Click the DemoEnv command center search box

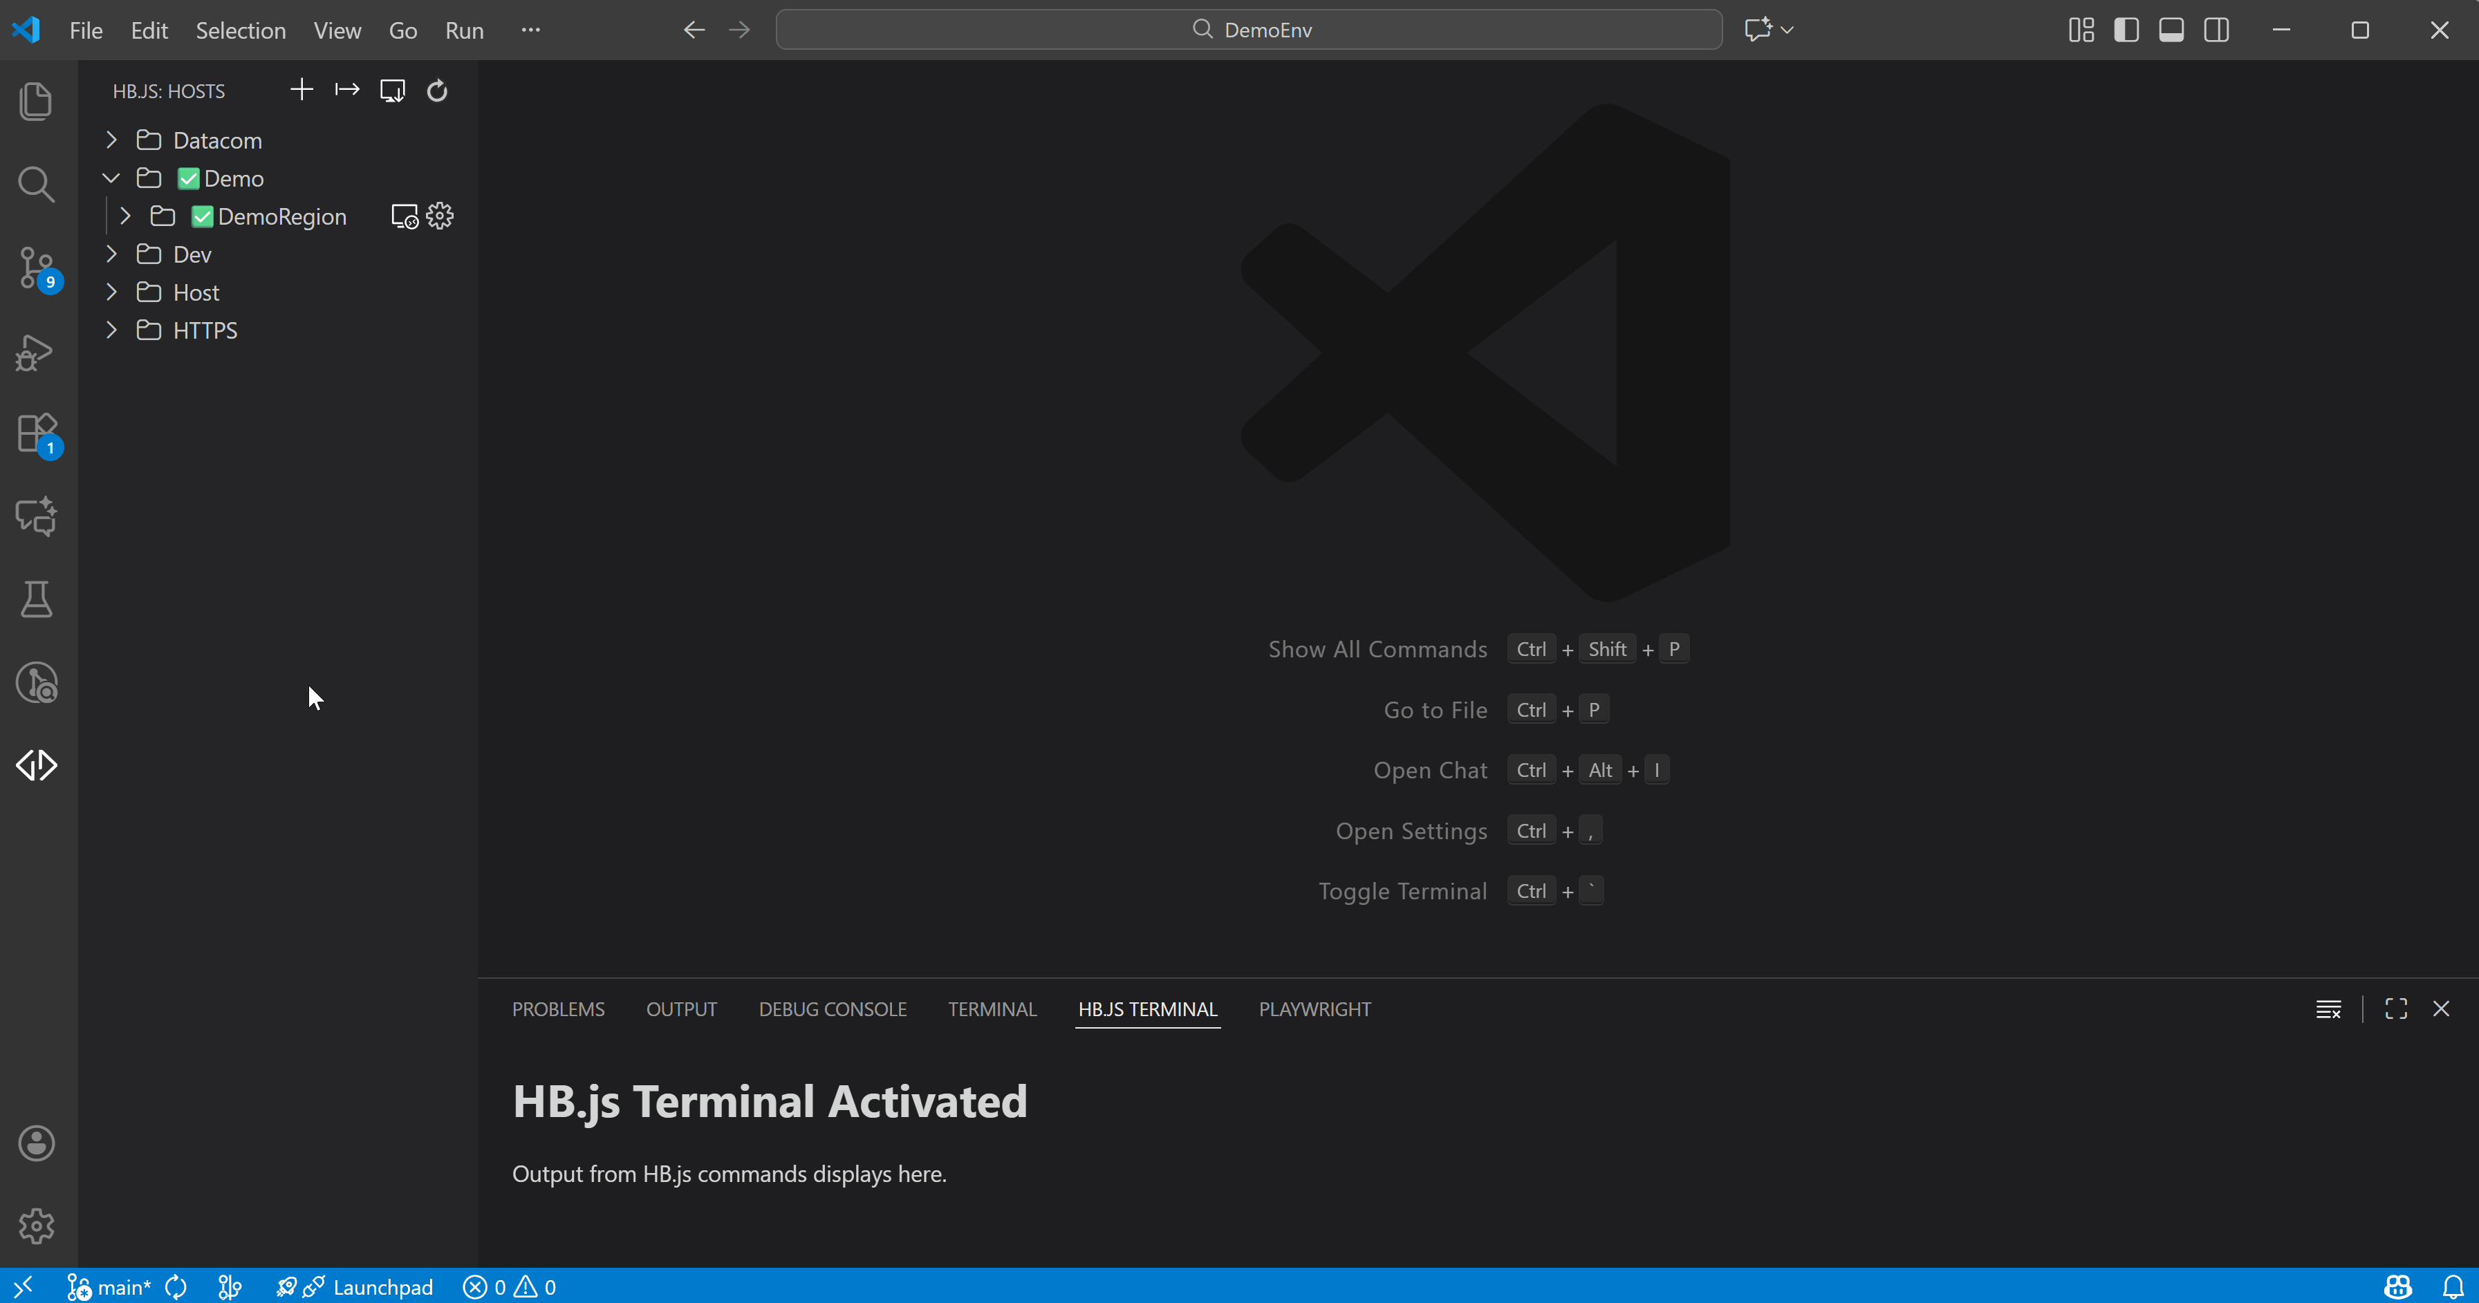[x=1248, y=30]
